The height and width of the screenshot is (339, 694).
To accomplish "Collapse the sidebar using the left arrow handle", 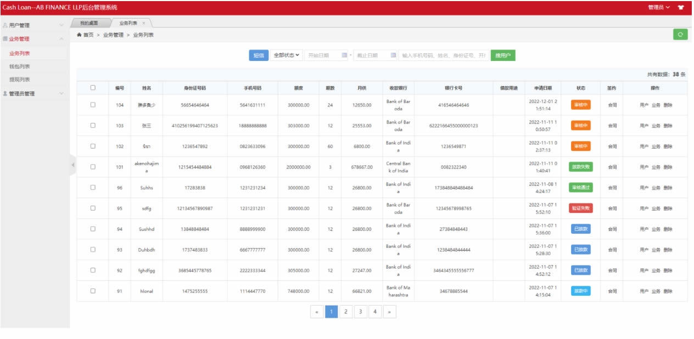I will [x=72, y=165].
